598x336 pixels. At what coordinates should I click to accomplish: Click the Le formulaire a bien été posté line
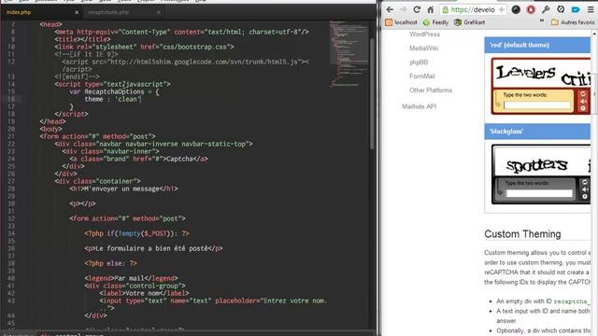[153, 249]
